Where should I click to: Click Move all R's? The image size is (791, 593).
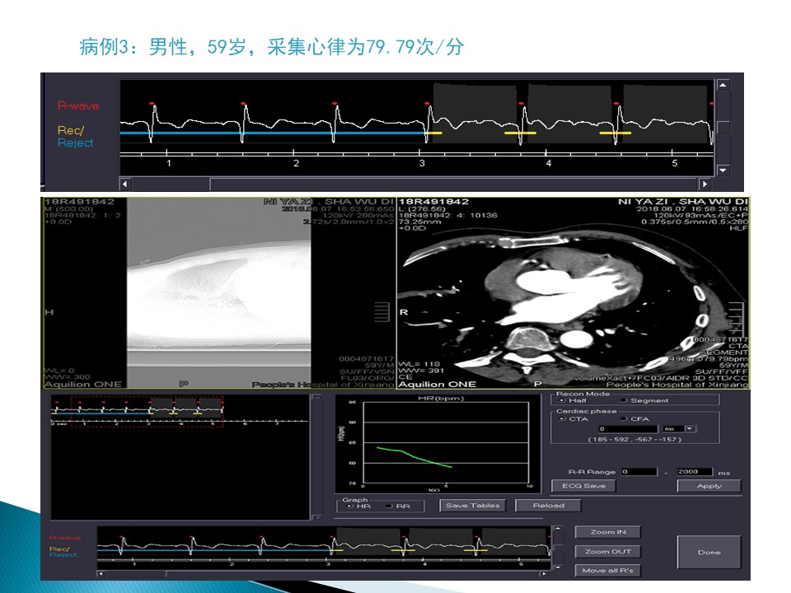tap(608, 571)
